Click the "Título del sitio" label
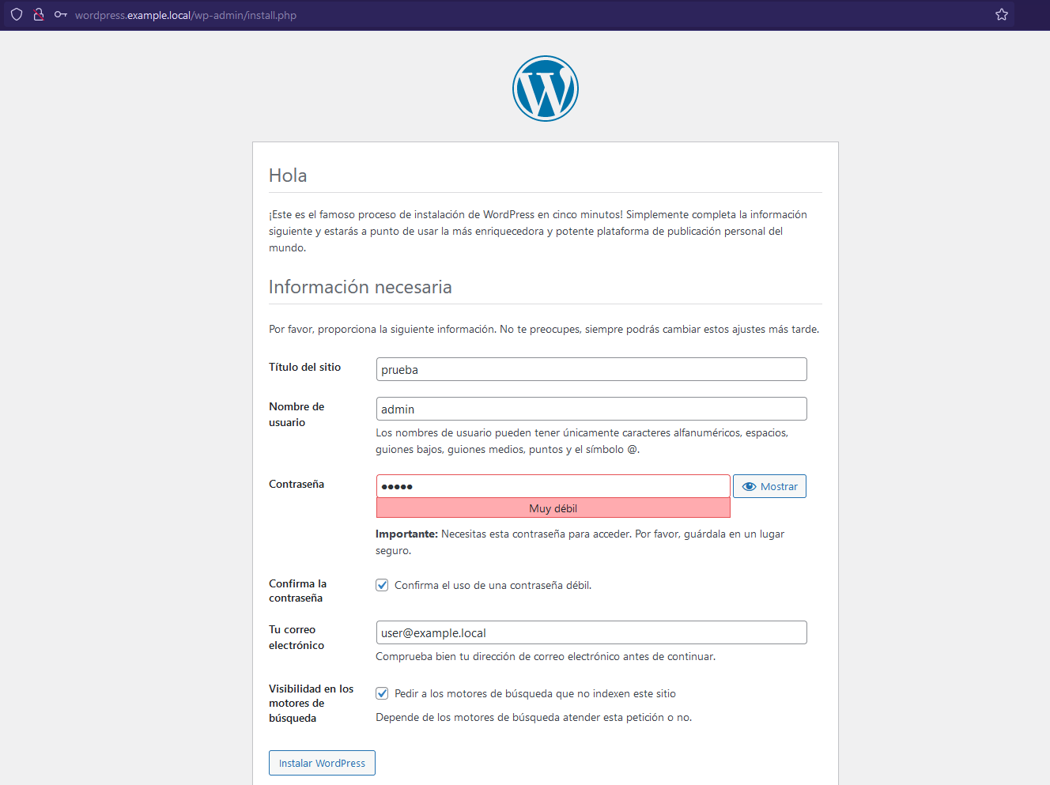1050x785 pixels. pyautogui.click(x=304, y=367)
